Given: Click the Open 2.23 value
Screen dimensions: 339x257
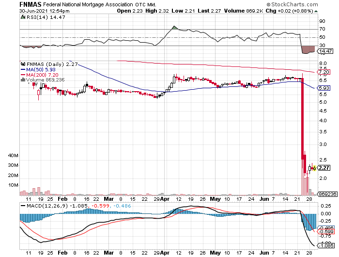Looking at the screenshot, I should coord(130,11).
